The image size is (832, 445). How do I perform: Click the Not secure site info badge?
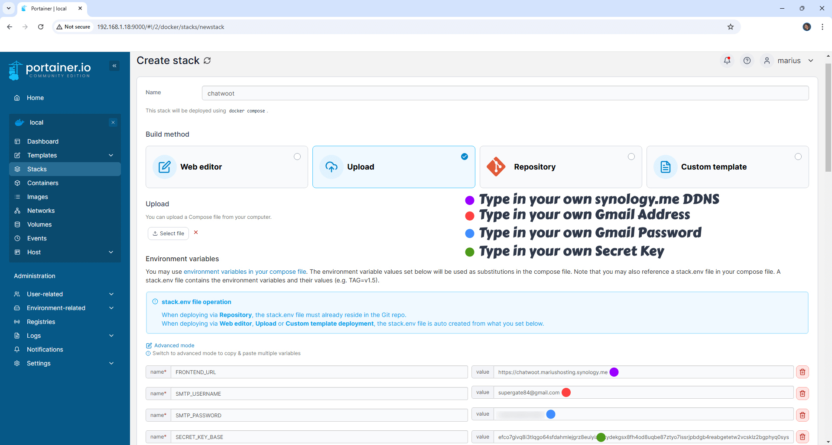tap(73, 27)
